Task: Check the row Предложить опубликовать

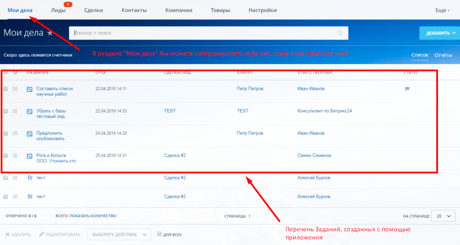Action: pyautogui.click(x=5, y=133)
